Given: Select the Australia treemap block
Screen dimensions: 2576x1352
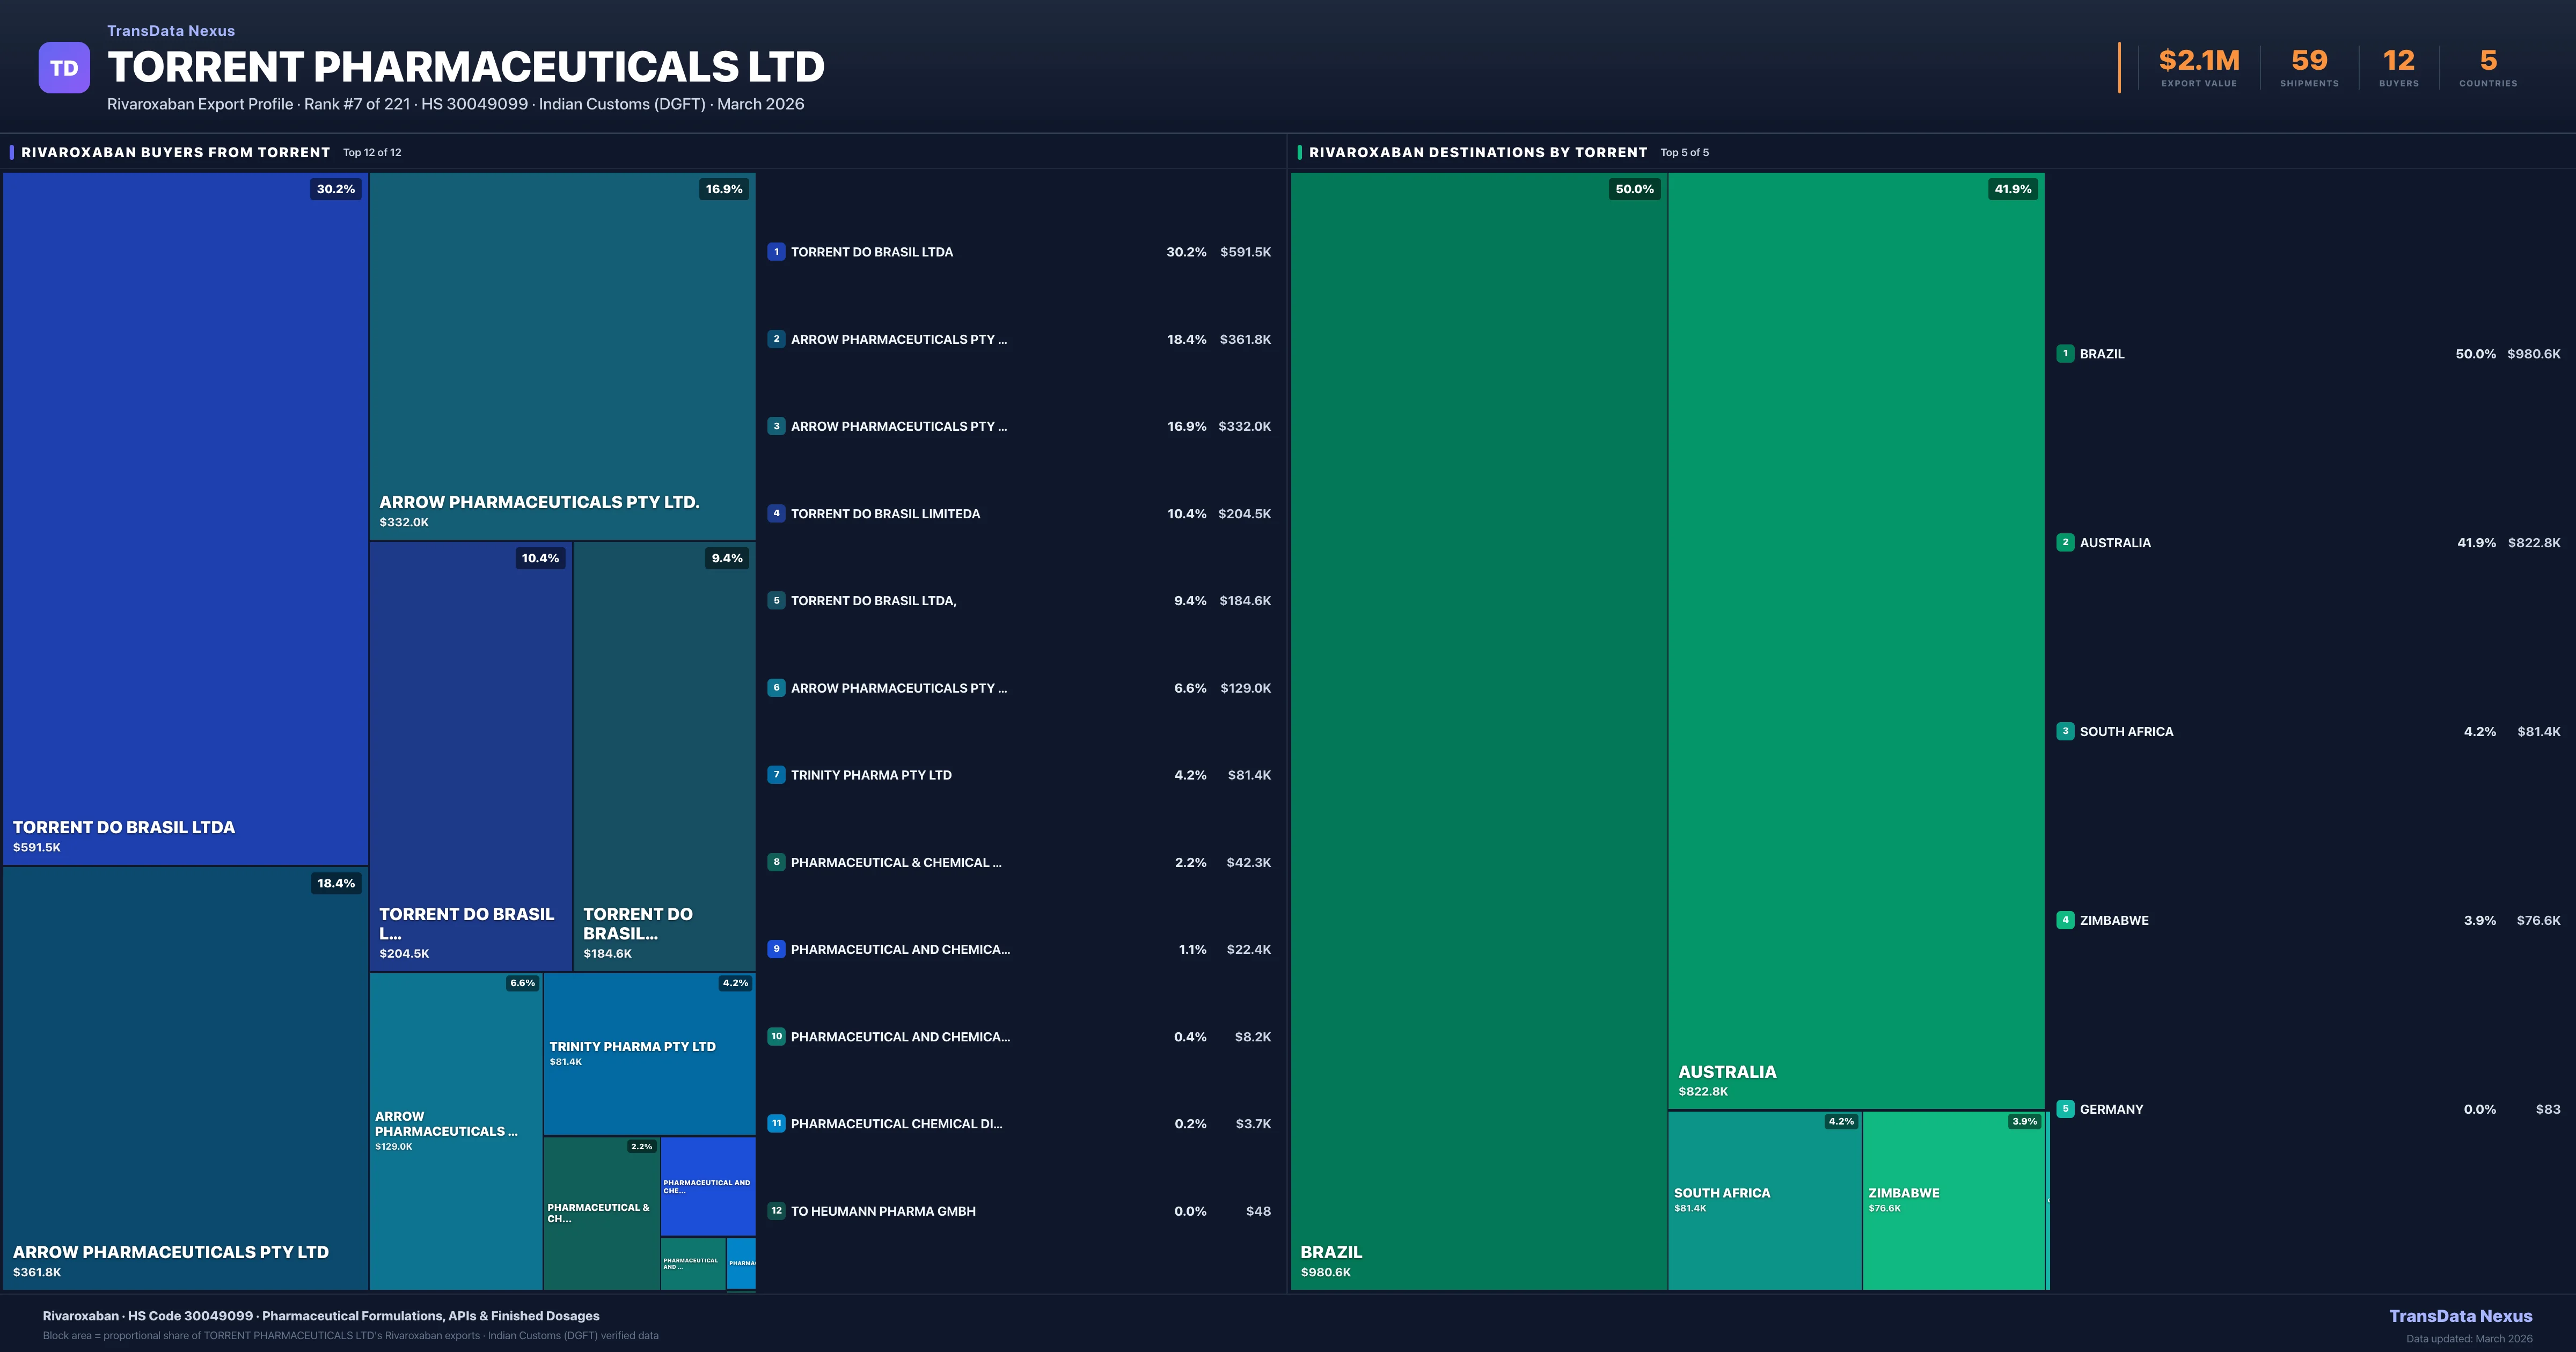Looking at the screenshot, I should 1855,640.
